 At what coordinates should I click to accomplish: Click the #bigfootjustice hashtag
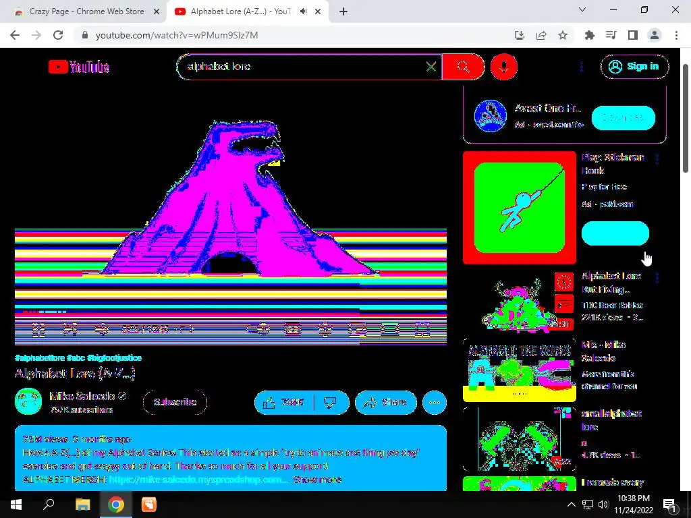coord(115,357)
